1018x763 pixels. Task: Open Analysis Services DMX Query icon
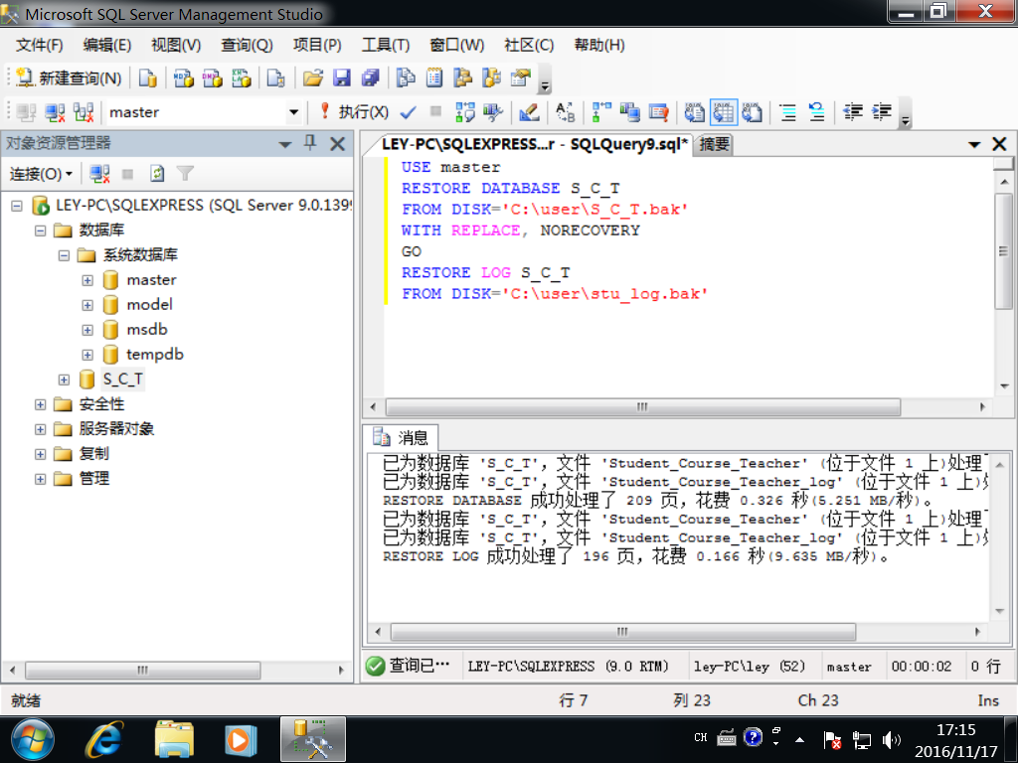(x=212, y=77)
